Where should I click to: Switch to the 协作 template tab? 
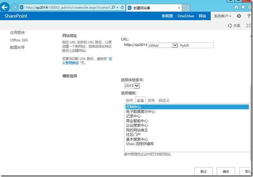[129, 100]
